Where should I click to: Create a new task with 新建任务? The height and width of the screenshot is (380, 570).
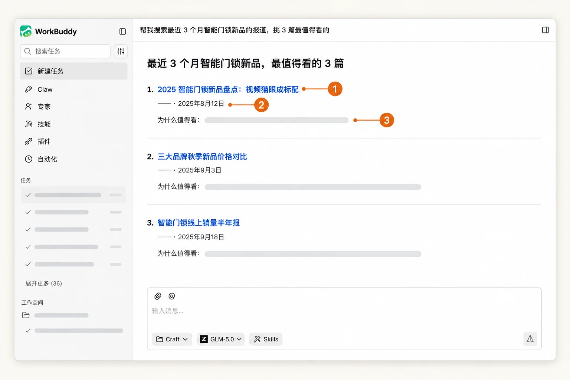(73, 71)
